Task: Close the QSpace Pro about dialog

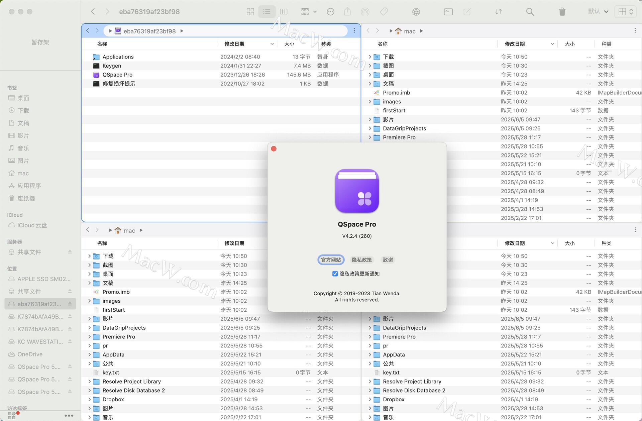Action: [274, 149]
